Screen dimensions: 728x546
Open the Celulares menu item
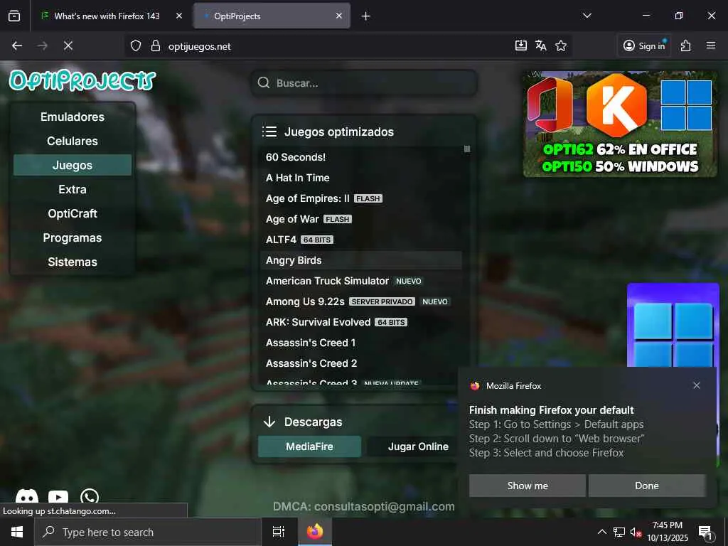pyautogui.click(x=73, y=141)
